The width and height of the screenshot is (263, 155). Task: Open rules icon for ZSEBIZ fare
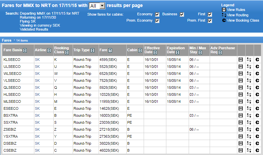point(240,130)
